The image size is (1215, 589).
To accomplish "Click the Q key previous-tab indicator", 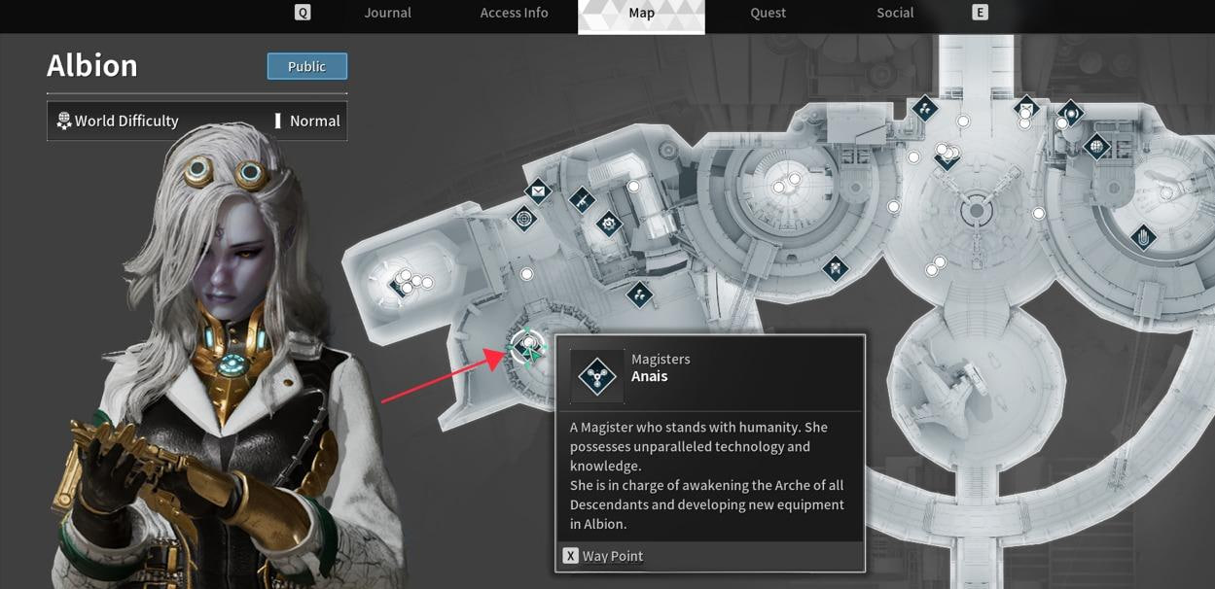I will click(x=303, y=13).
